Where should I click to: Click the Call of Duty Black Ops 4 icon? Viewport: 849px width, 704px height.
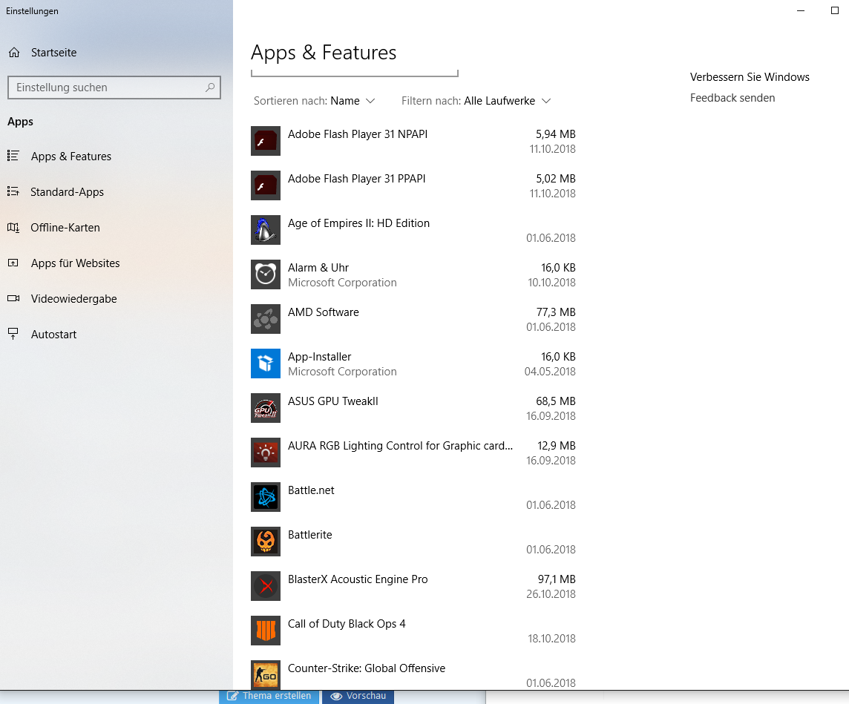click(x=266, y=631)
